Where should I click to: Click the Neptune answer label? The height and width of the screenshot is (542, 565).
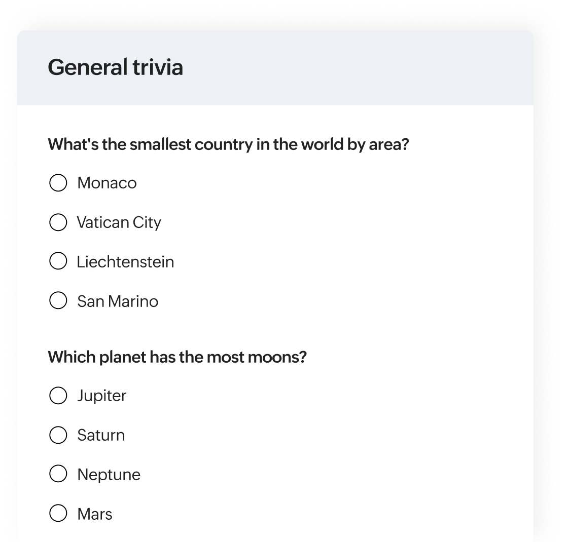[108, 474]
